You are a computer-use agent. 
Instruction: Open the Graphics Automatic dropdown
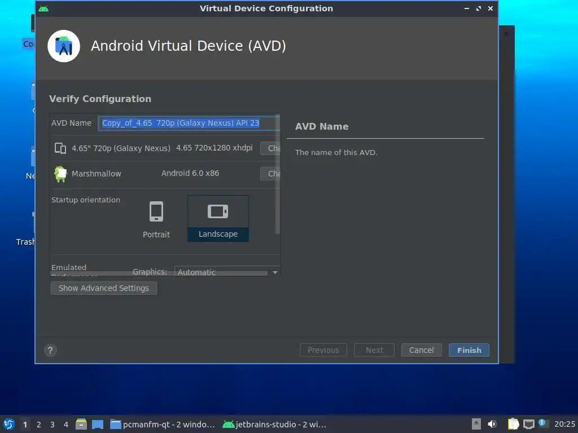click(x=227, y=272)
